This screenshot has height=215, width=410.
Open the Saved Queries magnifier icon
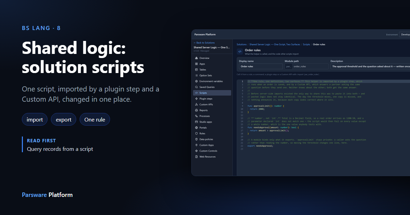pyautogui.click(x=196, y=87)
